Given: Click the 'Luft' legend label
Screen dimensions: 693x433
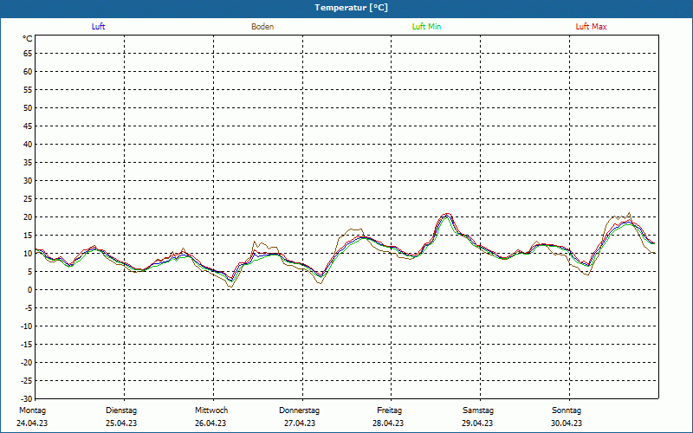Looking at the screenshot, I should 98,27.
